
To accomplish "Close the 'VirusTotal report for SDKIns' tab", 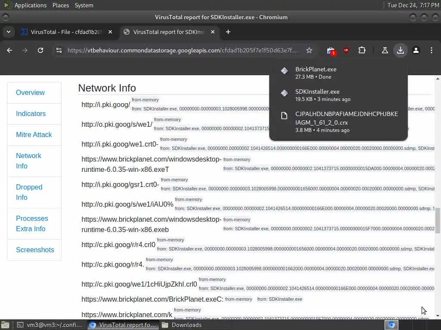I will 213,32.
